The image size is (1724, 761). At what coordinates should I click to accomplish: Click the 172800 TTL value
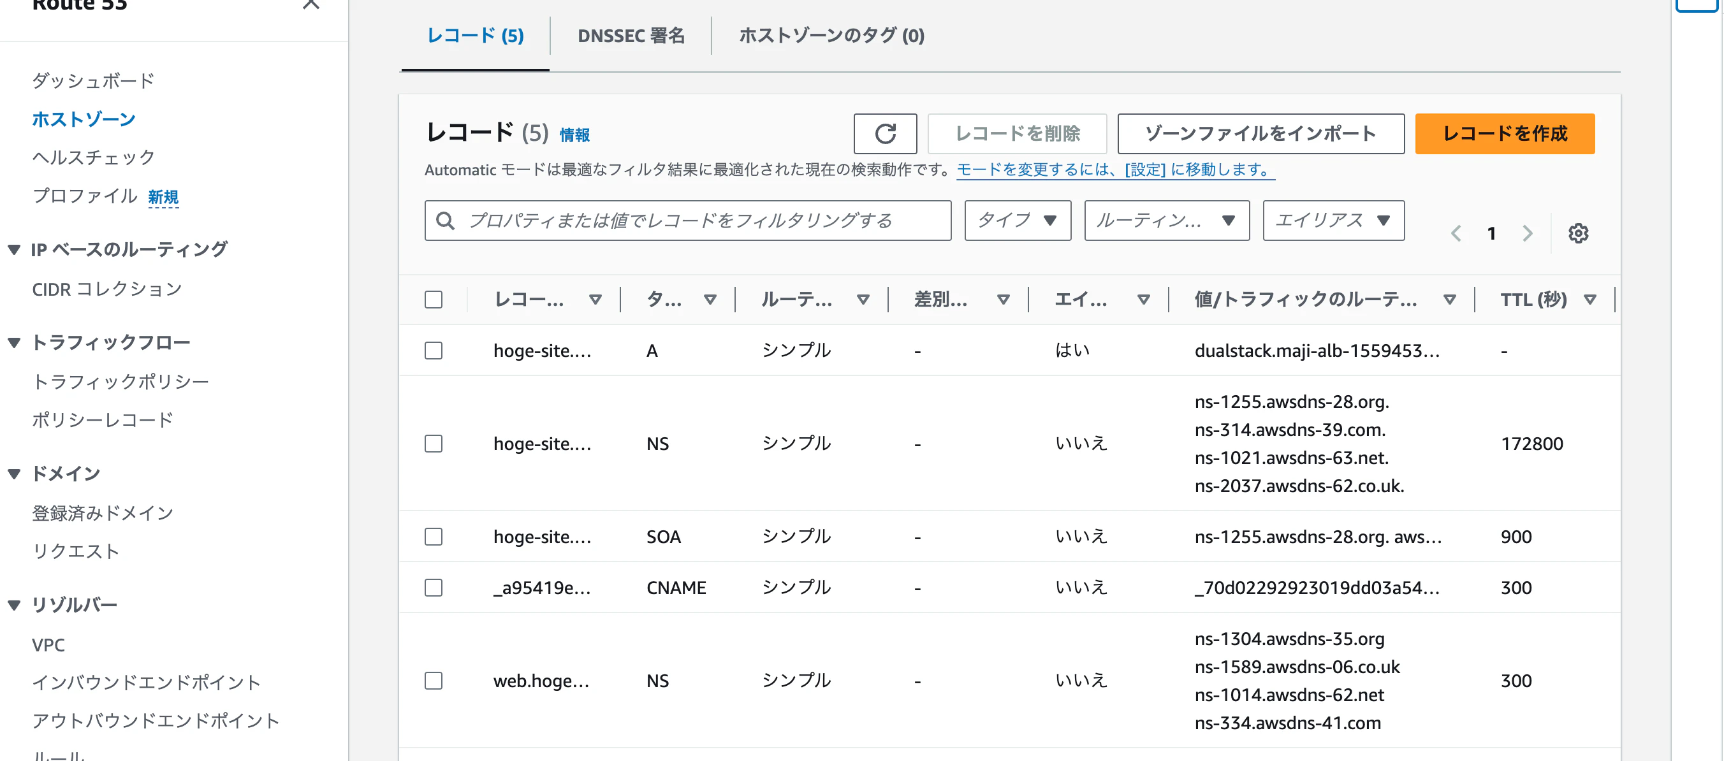click(1532, 443)
